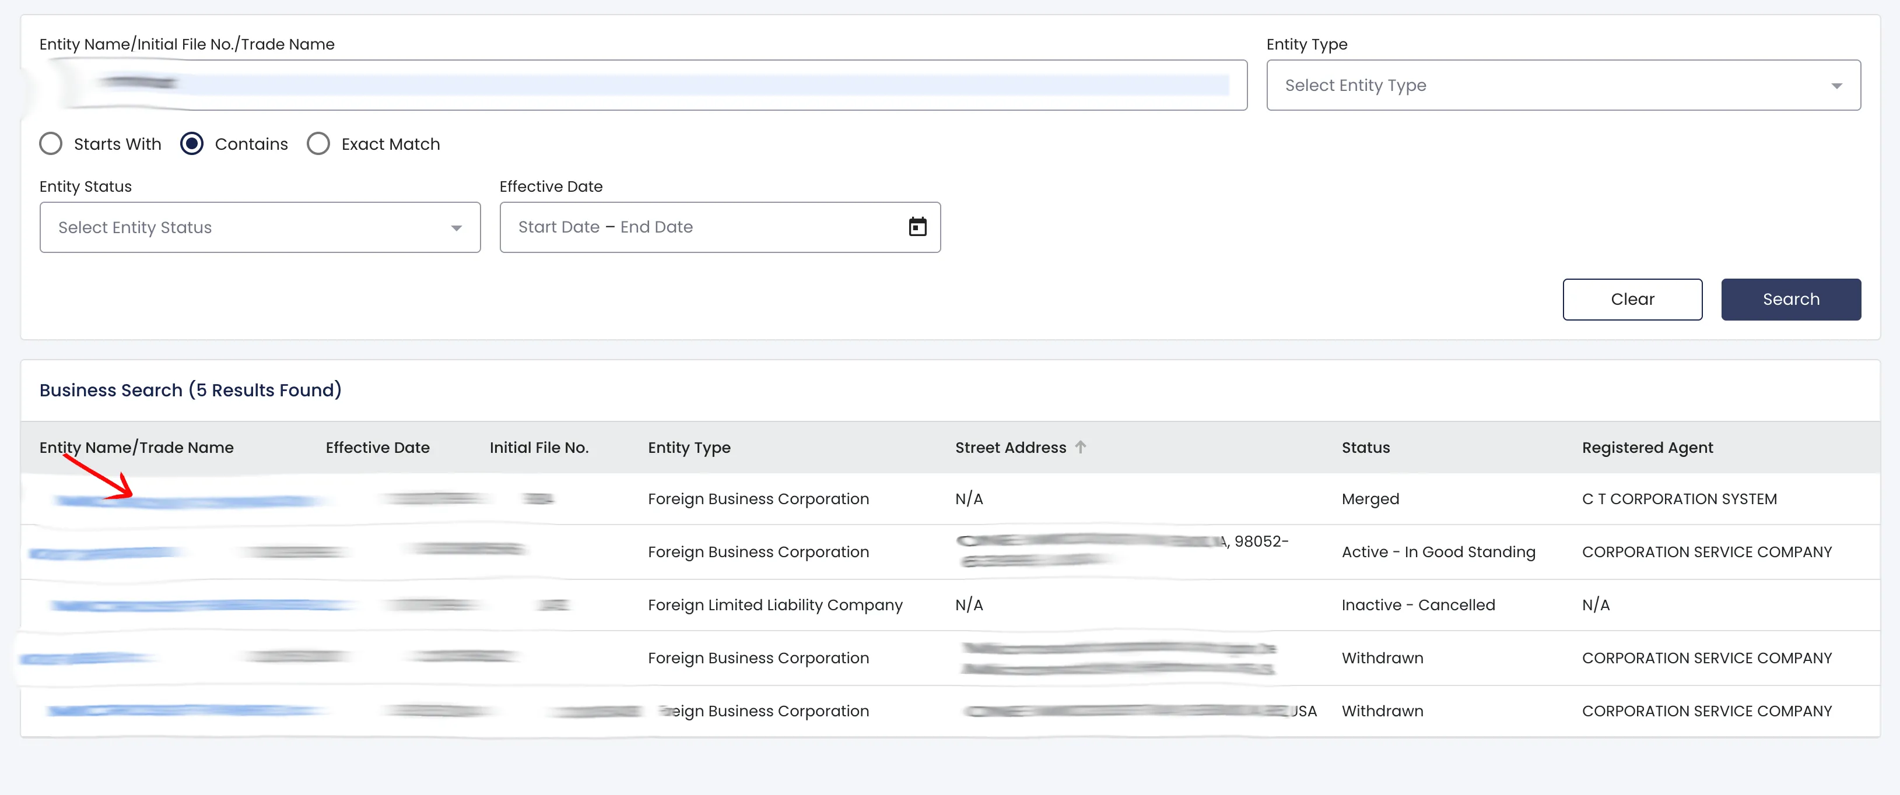Open the Select Entity Status dropdown
The image size is (1900, 795).
[x=260, y=227]
